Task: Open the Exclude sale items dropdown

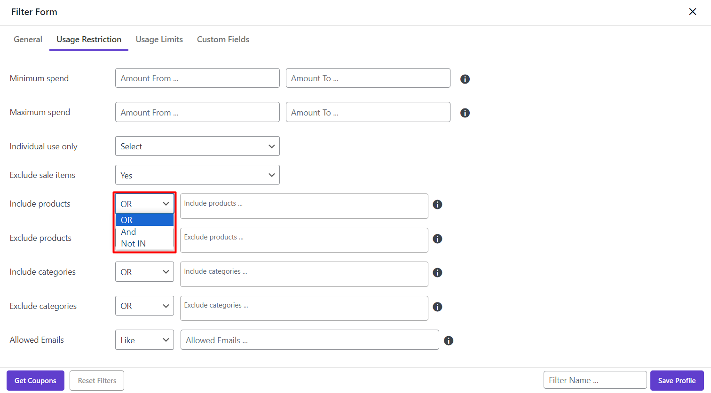Action: (x=197, y=175)
